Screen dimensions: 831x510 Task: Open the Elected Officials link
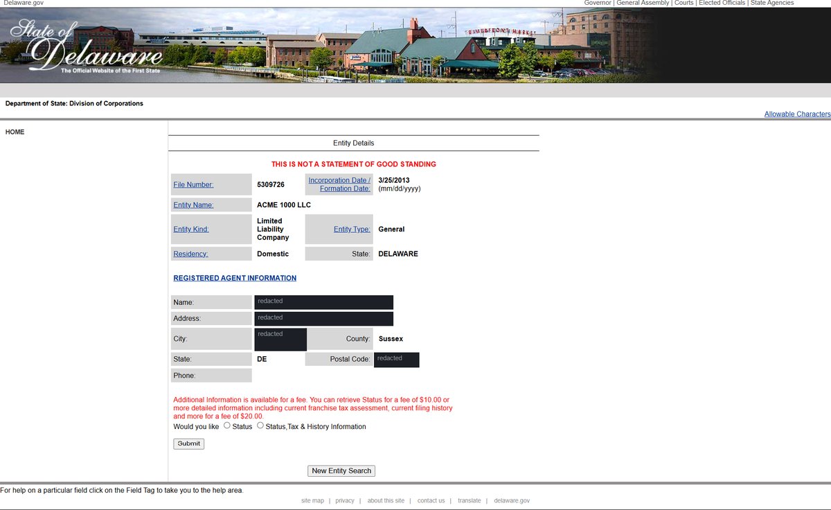[x=722, y=3]
